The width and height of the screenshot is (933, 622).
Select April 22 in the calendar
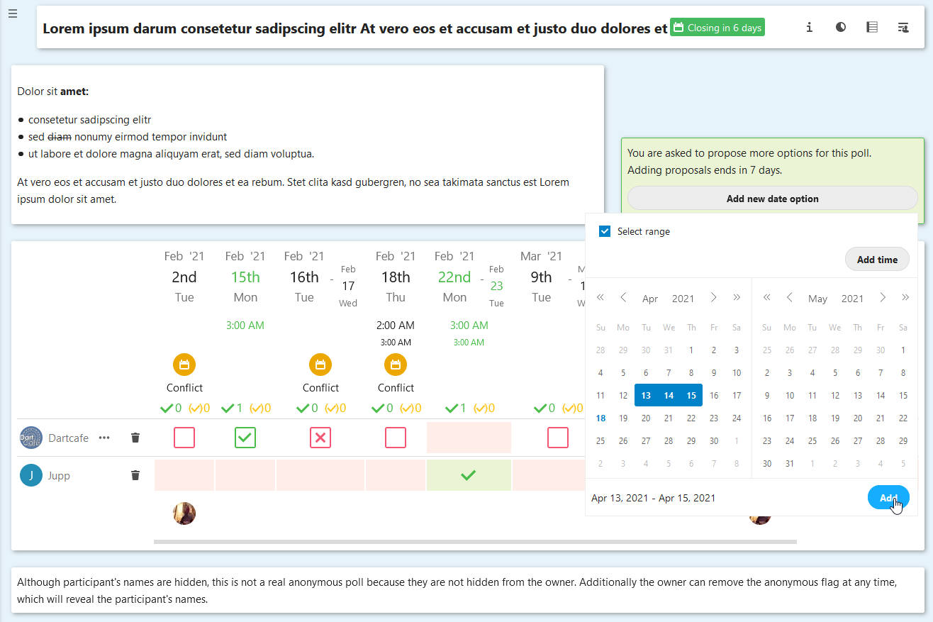pos(691,418)
